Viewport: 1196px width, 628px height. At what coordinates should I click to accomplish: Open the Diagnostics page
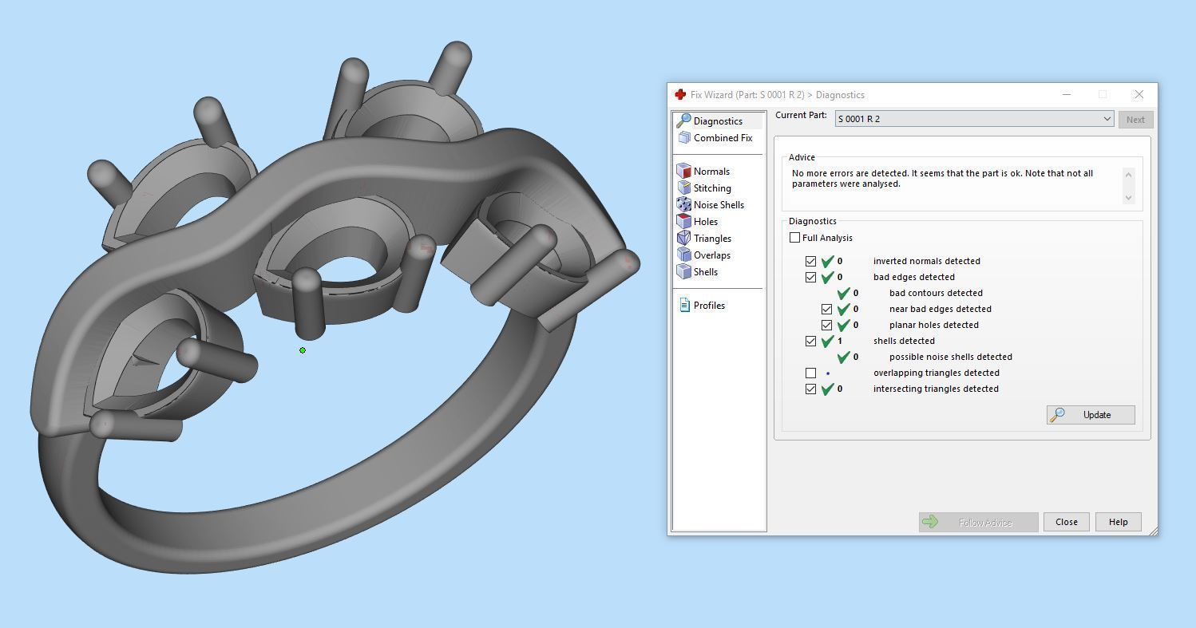click(x=718, y=121)
